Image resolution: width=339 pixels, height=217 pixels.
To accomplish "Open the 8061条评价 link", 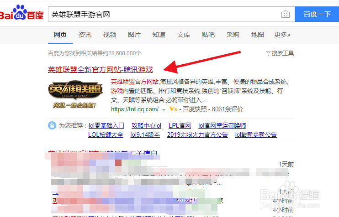I will tap(228, 109).
